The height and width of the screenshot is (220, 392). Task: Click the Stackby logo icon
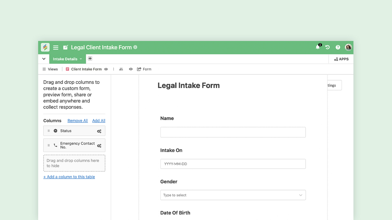coord(45,47)
